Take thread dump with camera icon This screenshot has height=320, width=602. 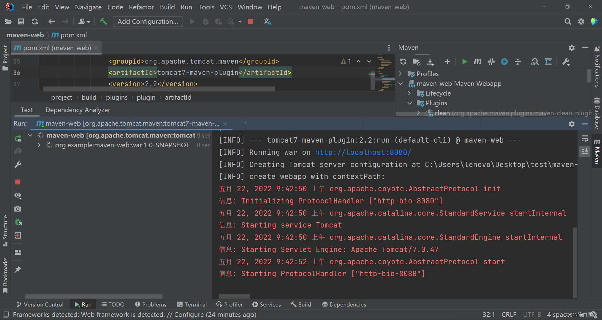pyautogui.click(x=18, y=209)
